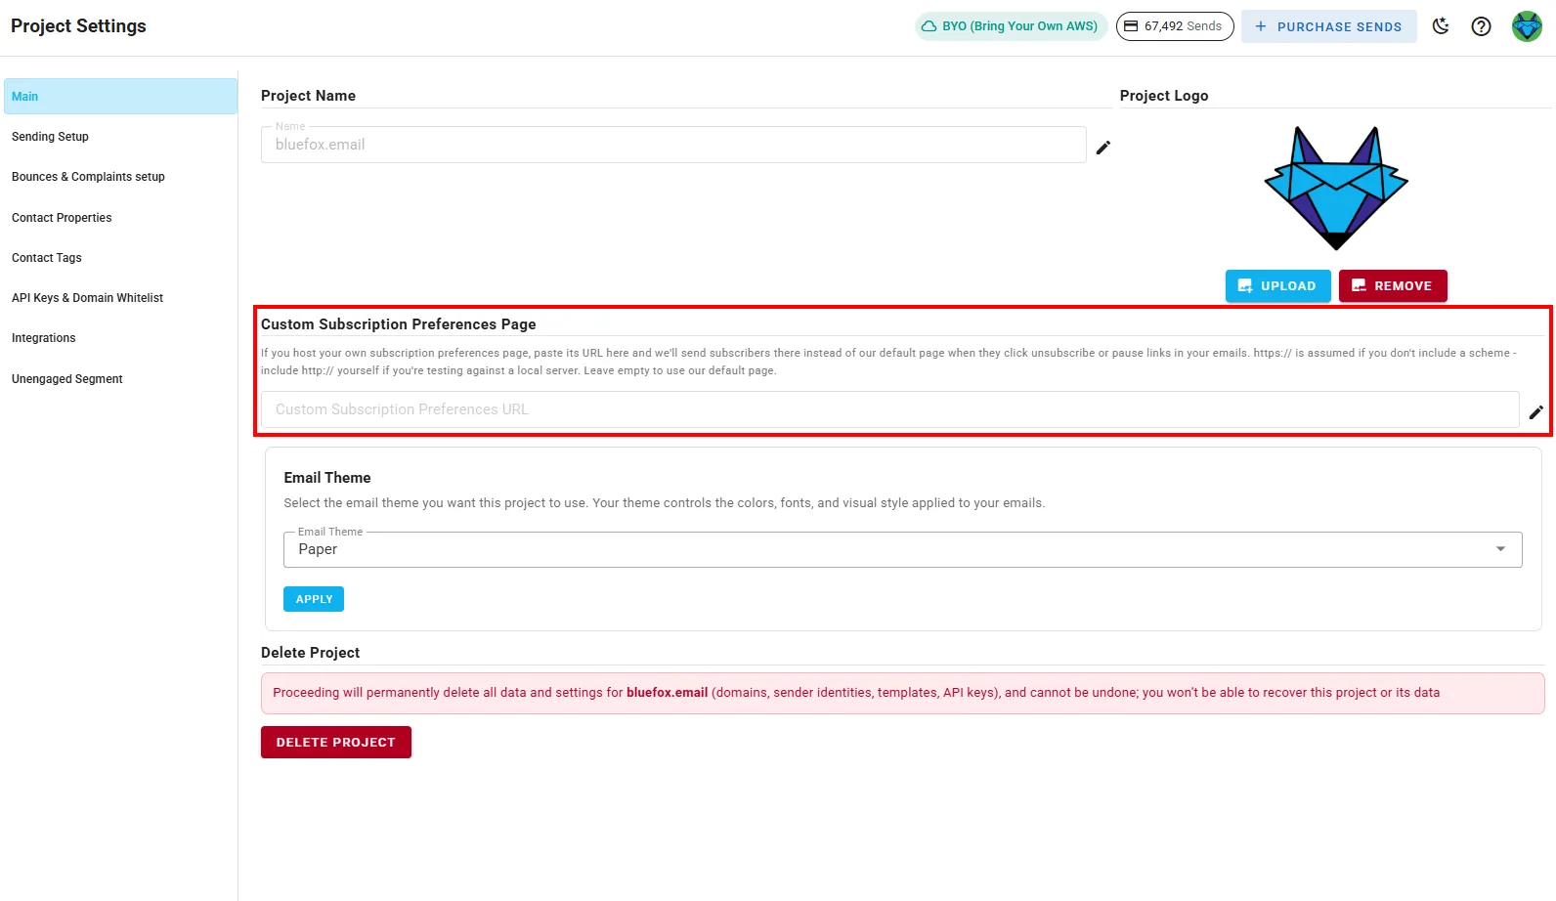Toggle dark mode moon icon
This screenshot has width=1556, height=901.
click(x=1441, y=26)
